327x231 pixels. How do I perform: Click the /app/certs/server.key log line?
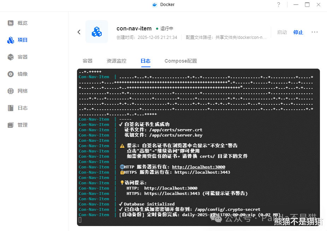tap(163, 135)
